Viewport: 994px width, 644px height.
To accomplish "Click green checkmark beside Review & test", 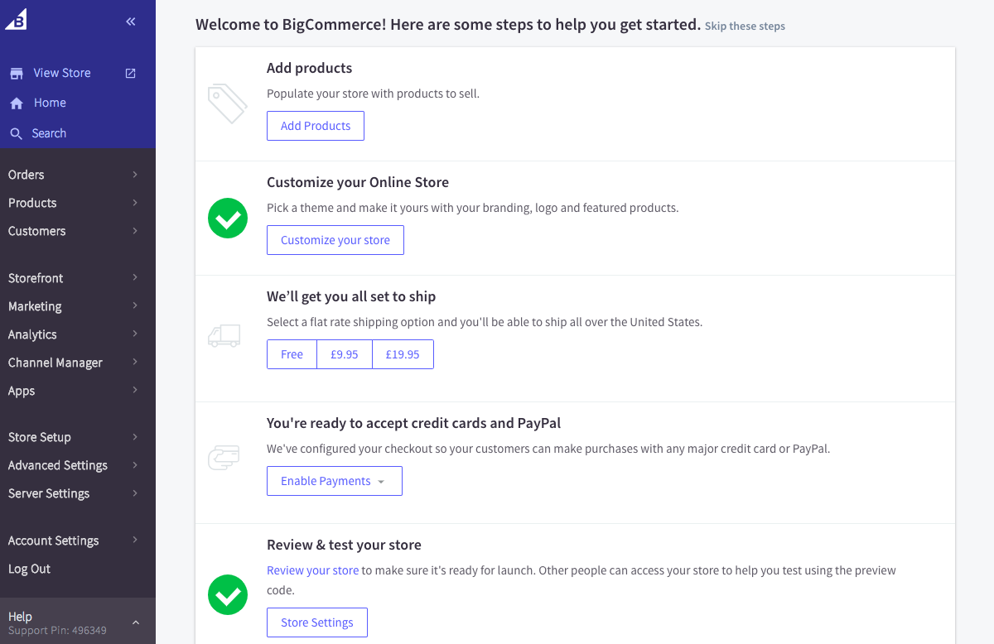I will click(x=228, y=594).
